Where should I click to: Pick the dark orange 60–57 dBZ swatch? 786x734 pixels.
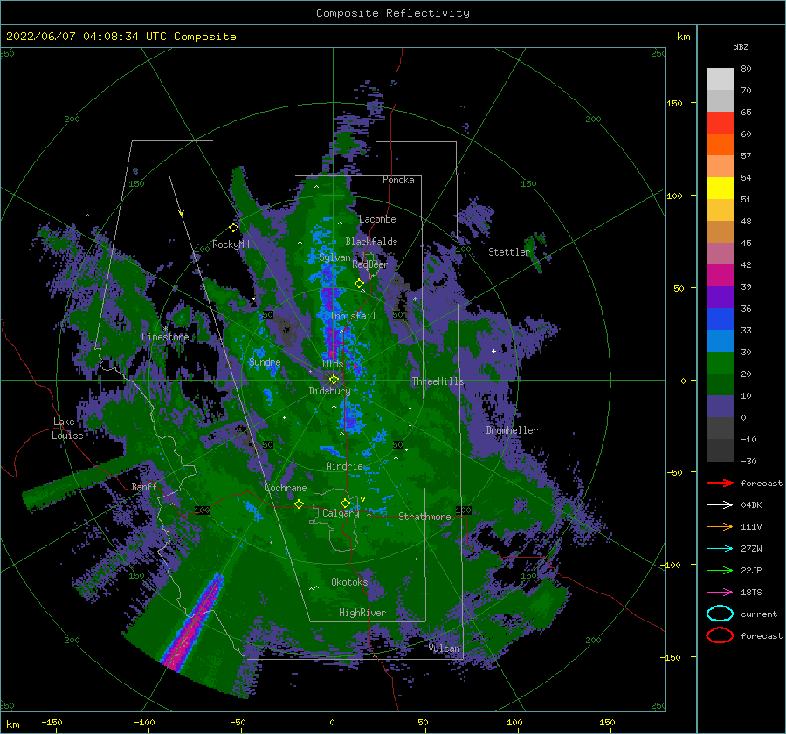(x=720, y=145)
